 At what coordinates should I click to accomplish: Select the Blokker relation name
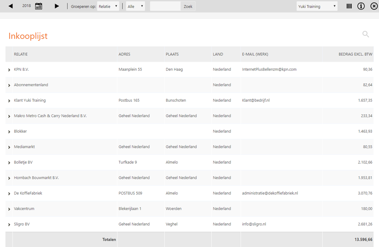pos(20,131)
